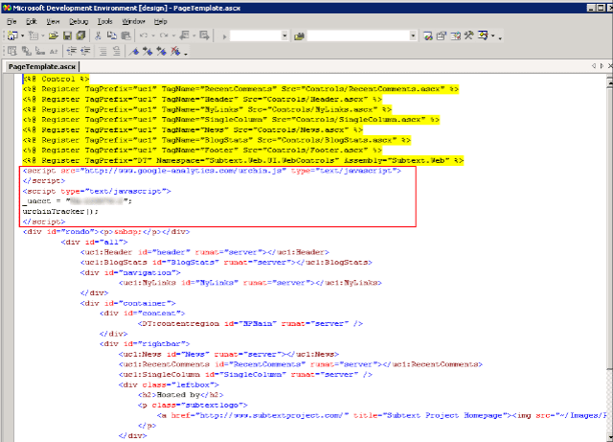Open the File menu

pos(11,21)
